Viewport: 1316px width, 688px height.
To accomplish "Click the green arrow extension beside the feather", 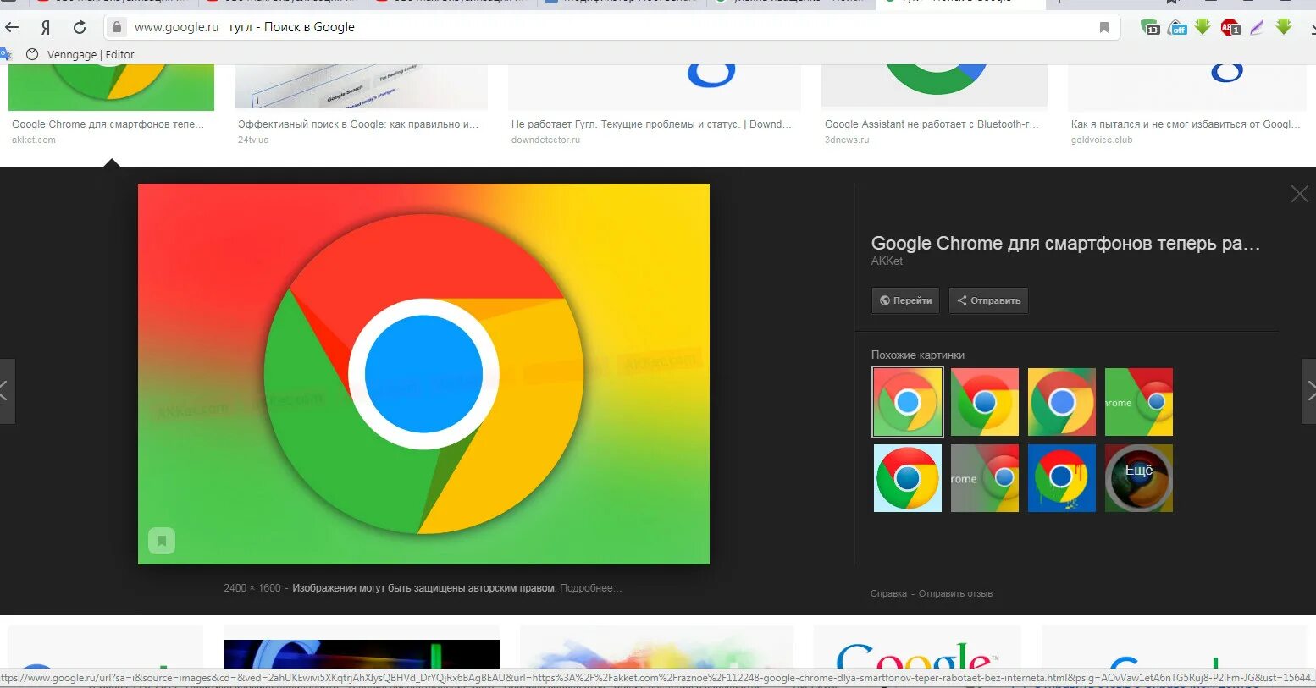I will tap(1284, 27).
